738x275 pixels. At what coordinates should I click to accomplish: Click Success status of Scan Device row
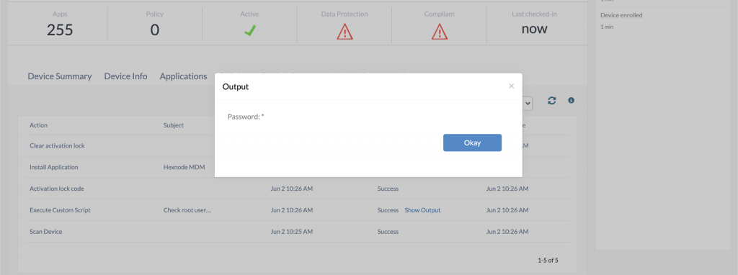pos(388,232)
